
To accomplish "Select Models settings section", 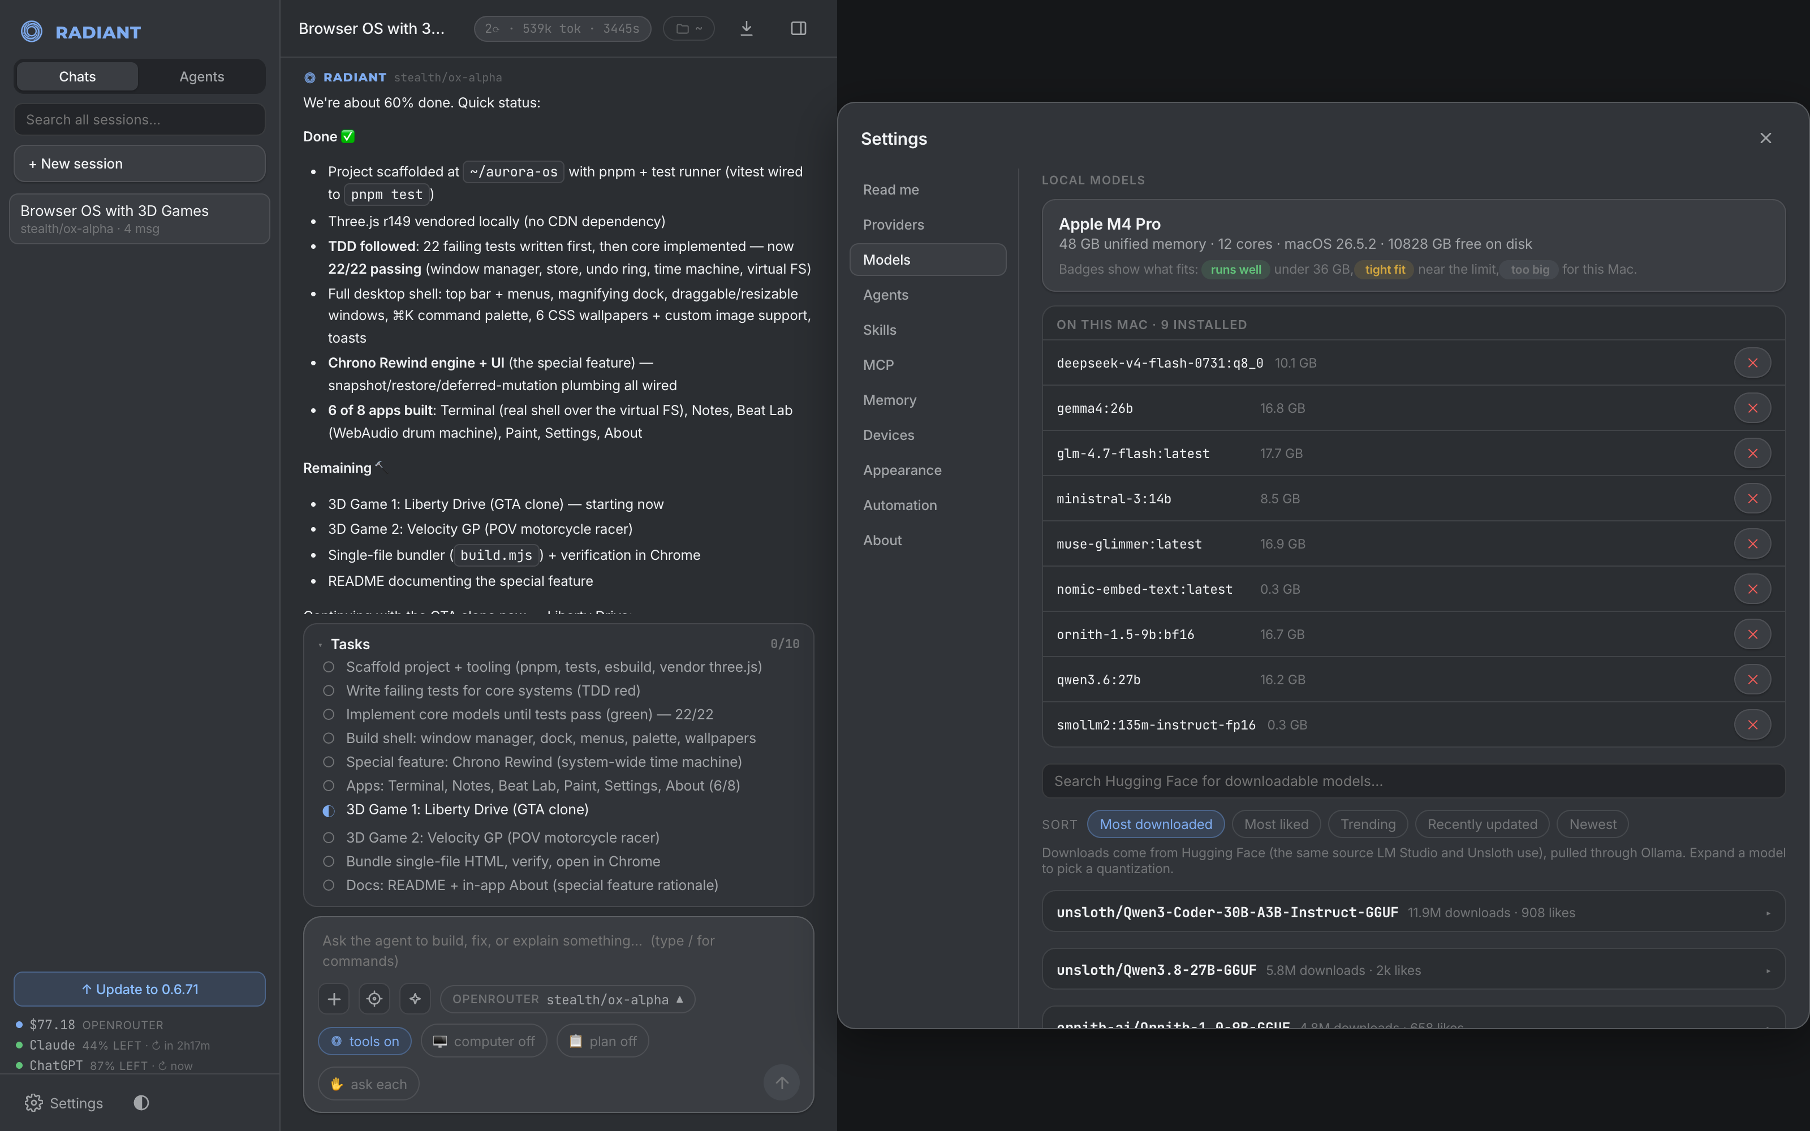I will 928,260.
